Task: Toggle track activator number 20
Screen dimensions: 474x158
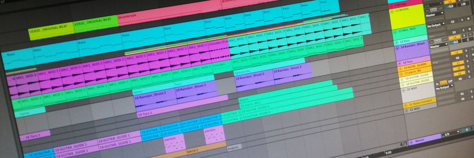Action: [x=460, y=79]
